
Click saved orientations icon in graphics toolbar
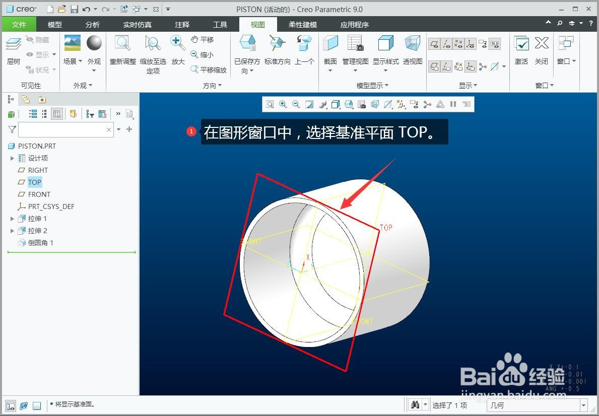tap(349, 104)
